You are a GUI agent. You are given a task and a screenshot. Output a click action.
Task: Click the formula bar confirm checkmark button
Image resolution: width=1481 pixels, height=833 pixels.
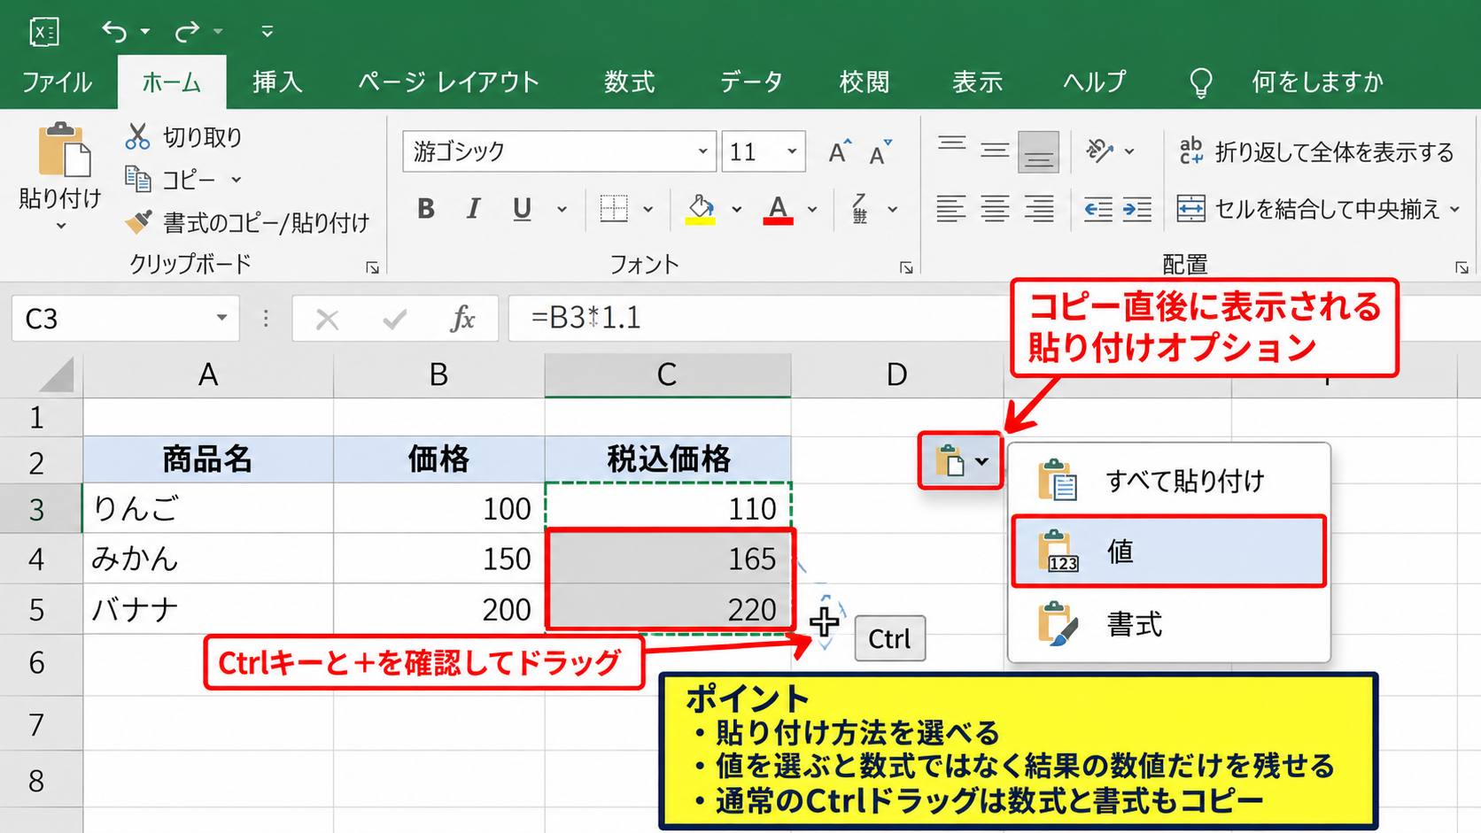395,319
